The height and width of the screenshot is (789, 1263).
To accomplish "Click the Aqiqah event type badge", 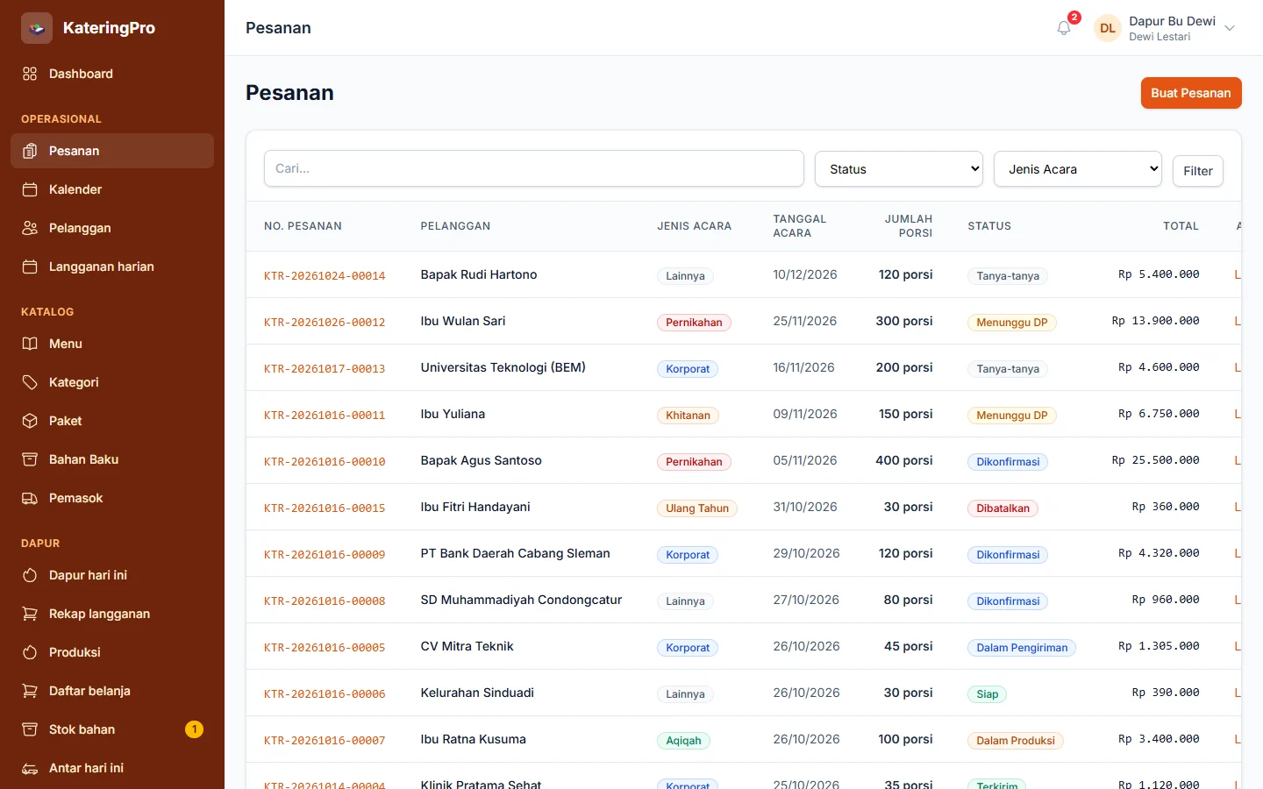I will 683,741.
